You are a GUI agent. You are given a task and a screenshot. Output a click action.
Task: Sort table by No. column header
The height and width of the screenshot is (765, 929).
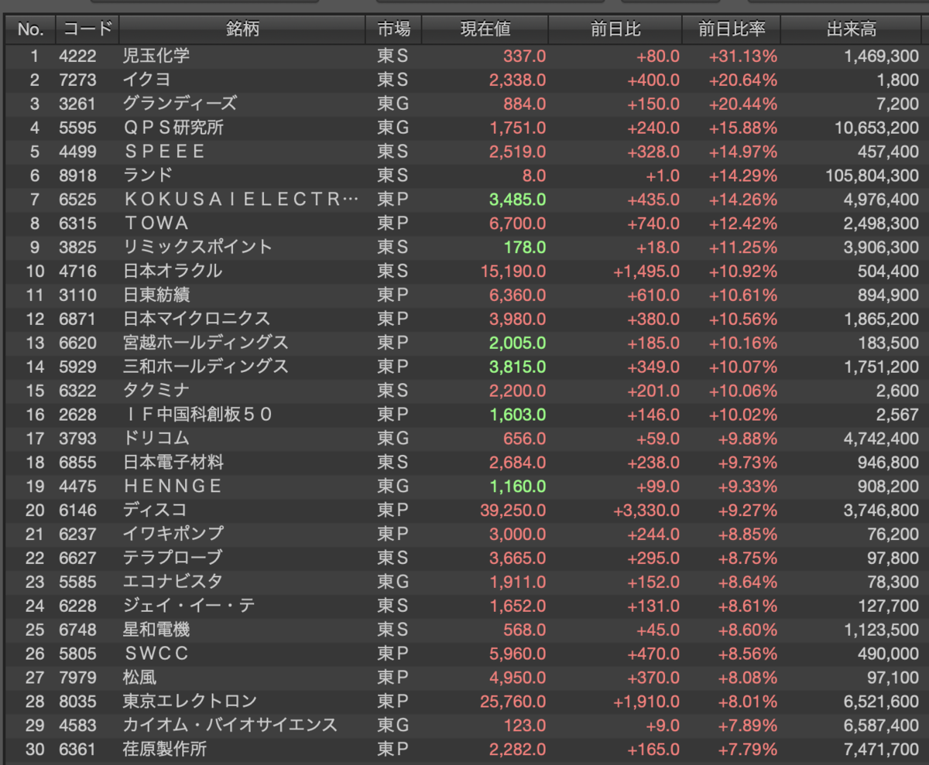[30, 29]
